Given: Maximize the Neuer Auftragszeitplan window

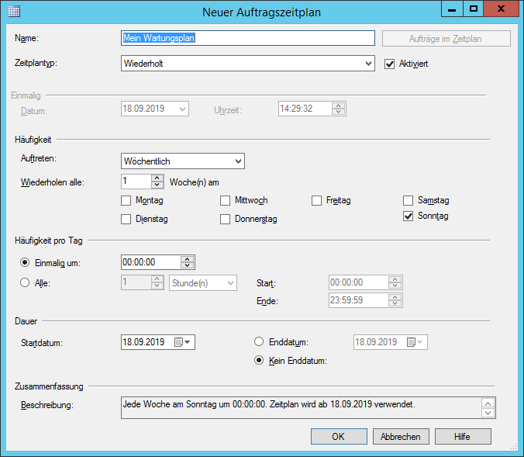Looking at the screenshot, I should [x=473, y=9].
